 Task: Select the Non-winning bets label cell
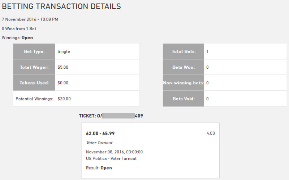184,83
